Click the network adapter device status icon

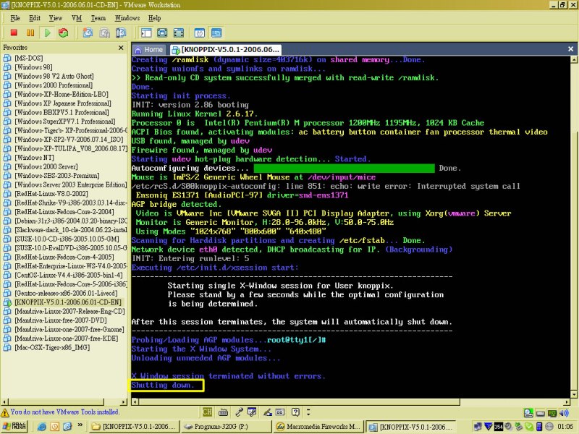(552, 413)
